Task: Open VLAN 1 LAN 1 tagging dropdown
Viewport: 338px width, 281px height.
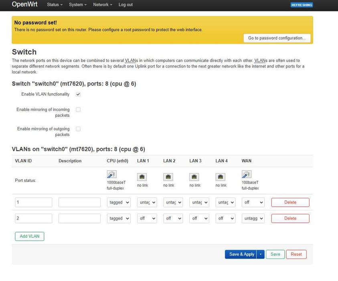Action: 147,202
